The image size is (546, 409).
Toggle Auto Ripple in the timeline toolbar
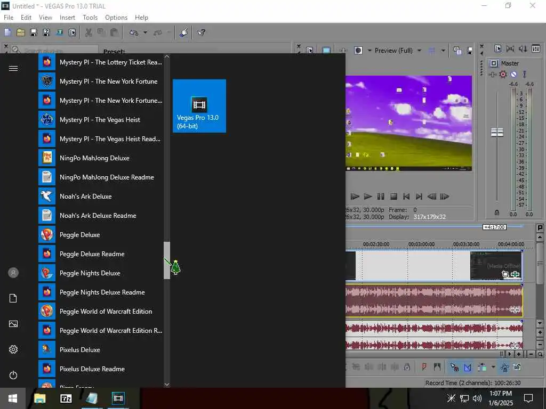tap(482, 367)
